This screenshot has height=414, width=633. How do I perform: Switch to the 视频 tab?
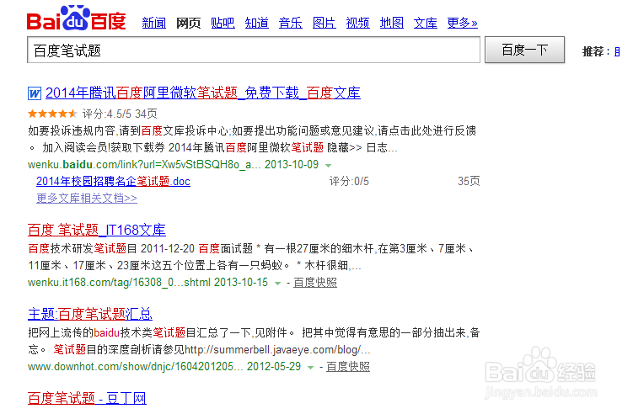(357, 23)
